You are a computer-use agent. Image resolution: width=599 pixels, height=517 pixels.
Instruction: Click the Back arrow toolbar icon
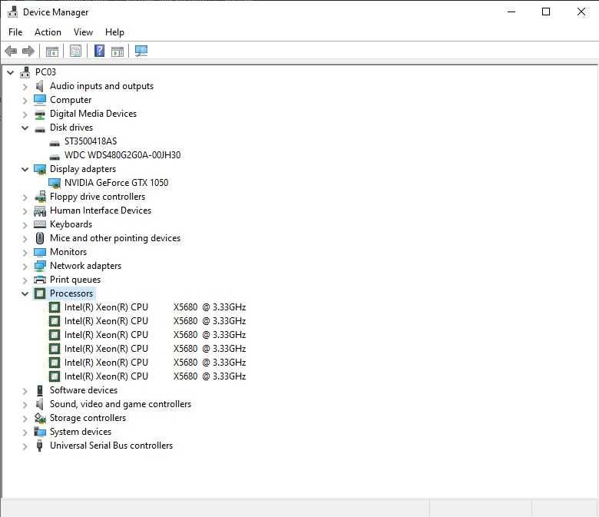click(11, 51)
